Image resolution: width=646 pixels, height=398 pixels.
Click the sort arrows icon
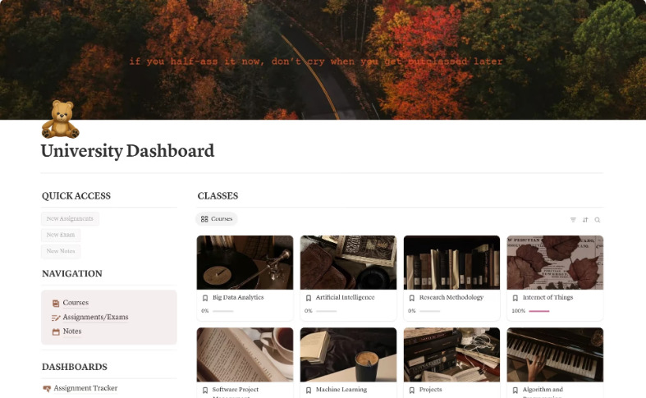[585, 220]
